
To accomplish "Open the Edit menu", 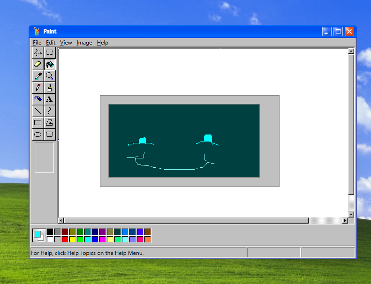I will click(x=50, y=43).
